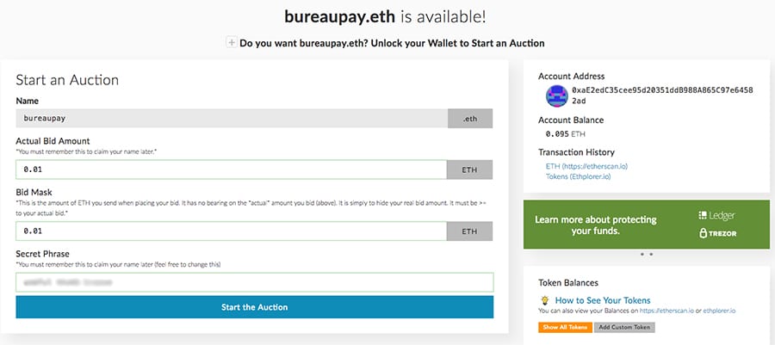Viewport: 775px width, 345px height.
Task: Click the Learn more about protecting funds banner
Action: (x=595, y=225)
